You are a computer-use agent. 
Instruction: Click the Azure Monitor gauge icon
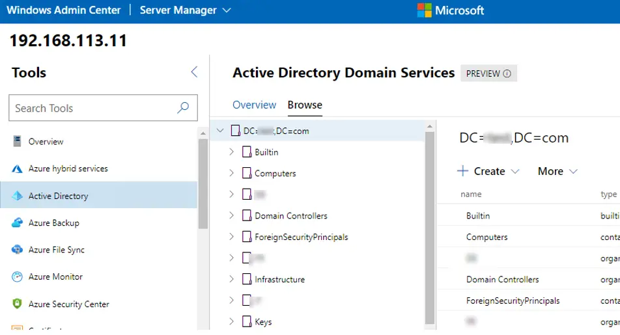coord(17,276)
